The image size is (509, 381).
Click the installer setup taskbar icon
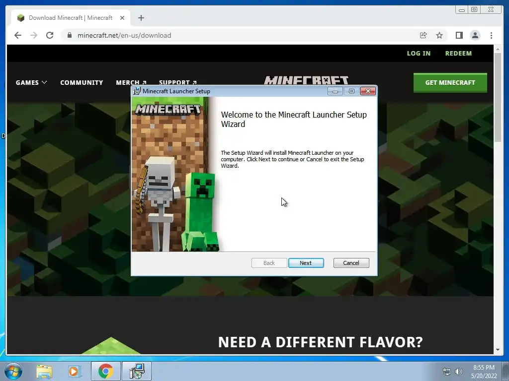pos(136,371)
